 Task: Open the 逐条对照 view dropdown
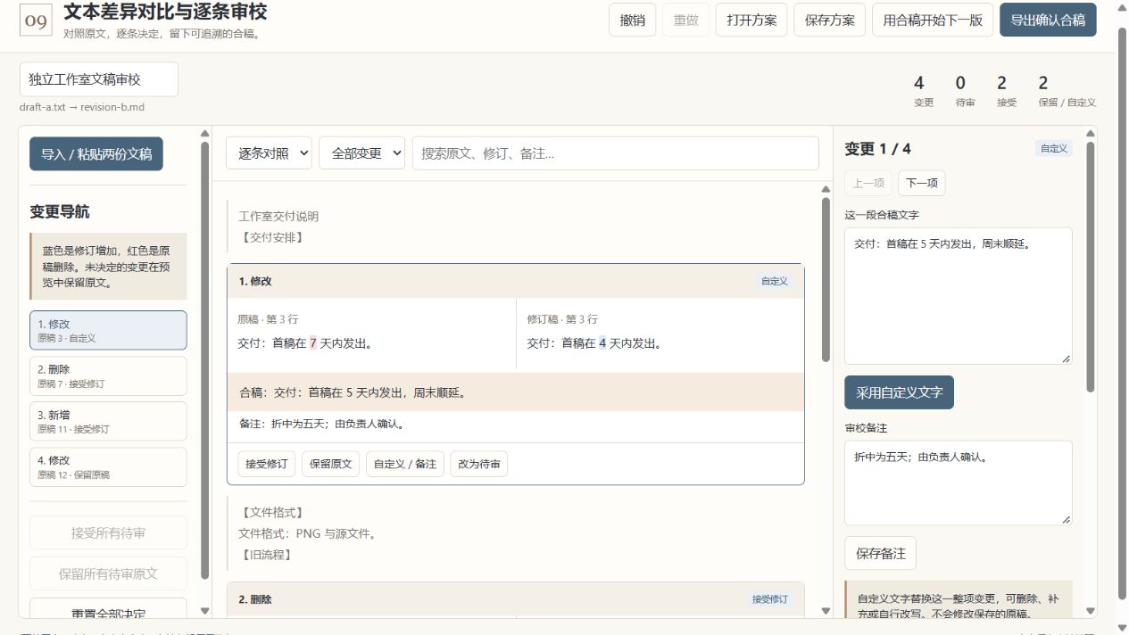point(269,153)
